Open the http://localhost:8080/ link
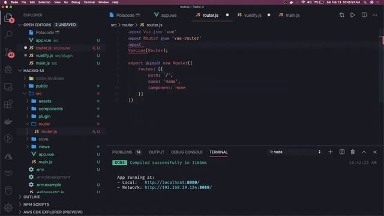This screenshot has width=384, height=216. tap(172, 182)
